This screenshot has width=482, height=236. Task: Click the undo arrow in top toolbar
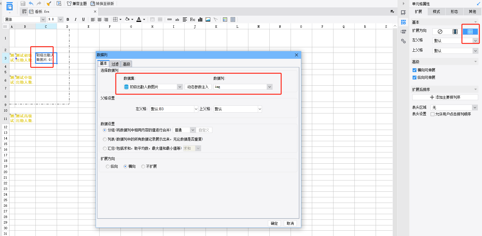pyautogui.click(x=31, y=4)
